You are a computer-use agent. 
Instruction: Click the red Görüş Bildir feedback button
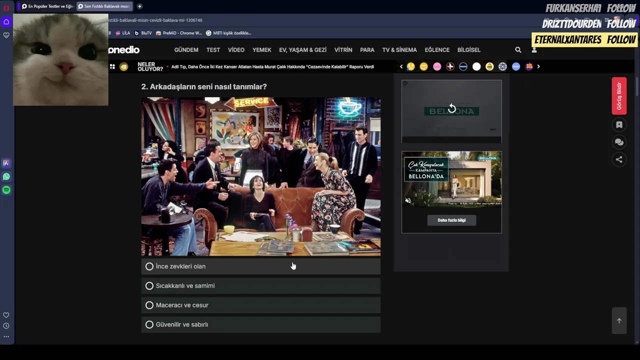tap(619, 96)
